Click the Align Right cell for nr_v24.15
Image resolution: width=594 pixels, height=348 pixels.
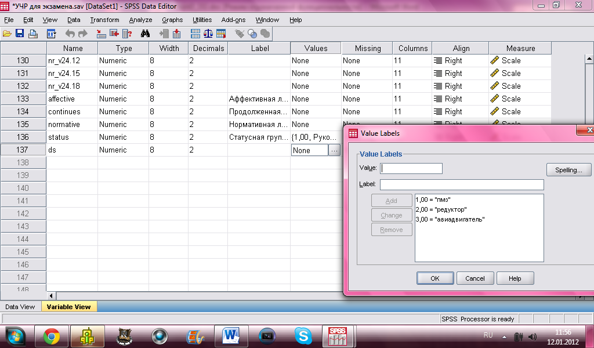pyautogui.click(x=460, y=74)
